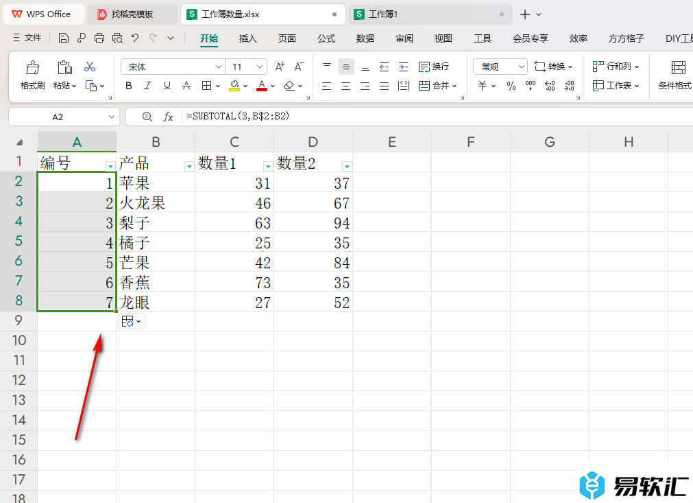This screenshot has width=693, height=503.
Task: Switch to the 视图 ribbon tab
Action: click(443, 38)
